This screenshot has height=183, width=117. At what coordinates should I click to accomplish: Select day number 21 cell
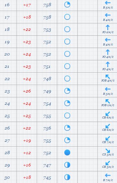pos(8,67)
